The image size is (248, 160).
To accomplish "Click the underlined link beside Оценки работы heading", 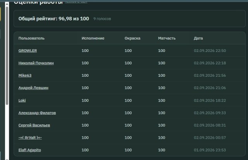I will [x=76, y=2].
